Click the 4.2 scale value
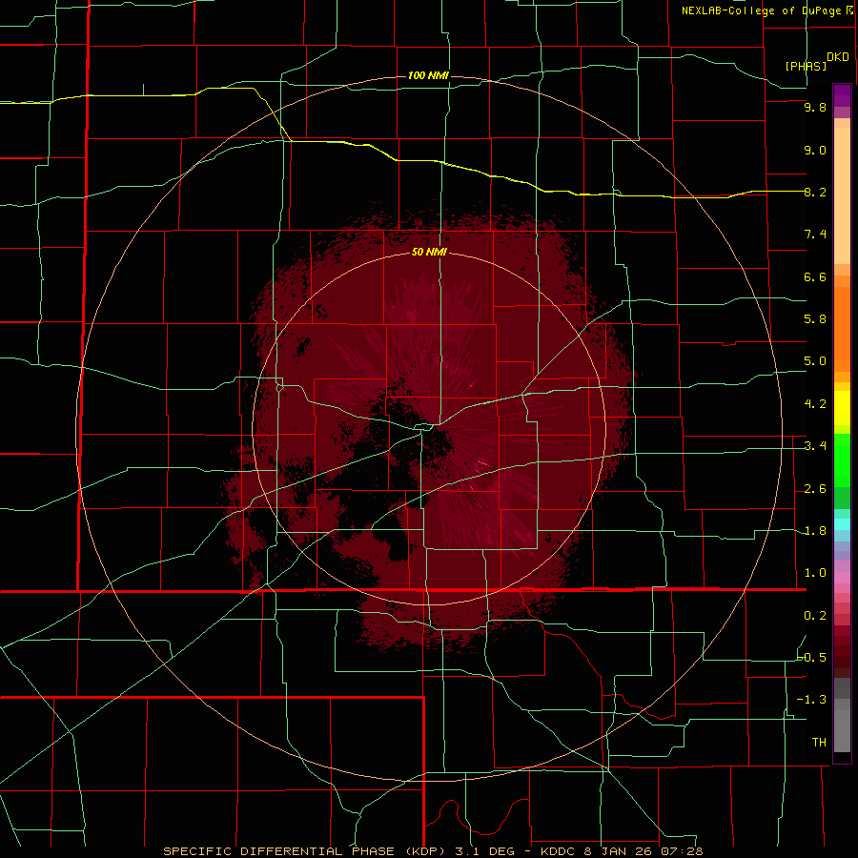This screenshot has height=858, width=858. (815, 404)
